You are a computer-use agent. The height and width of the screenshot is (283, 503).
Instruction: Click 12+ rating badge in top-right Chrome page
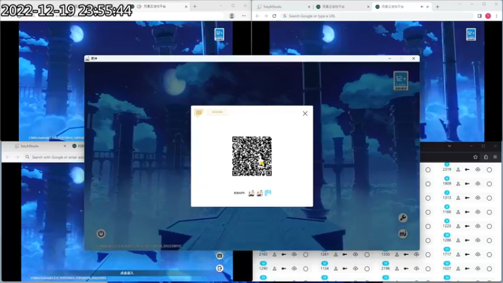coord(471,35)
